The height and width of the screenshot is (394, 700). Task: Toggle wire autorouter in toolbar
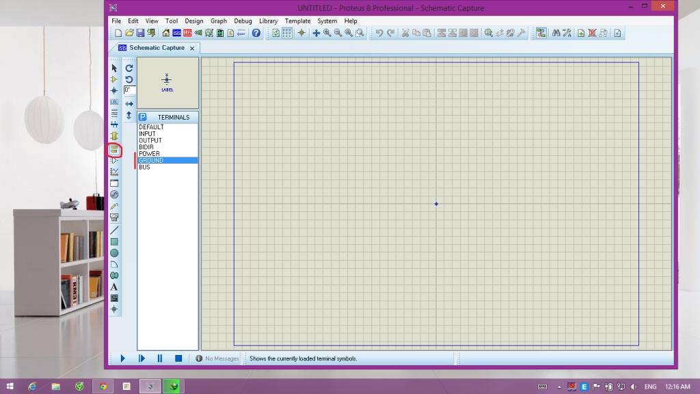[x=541, y=33]
